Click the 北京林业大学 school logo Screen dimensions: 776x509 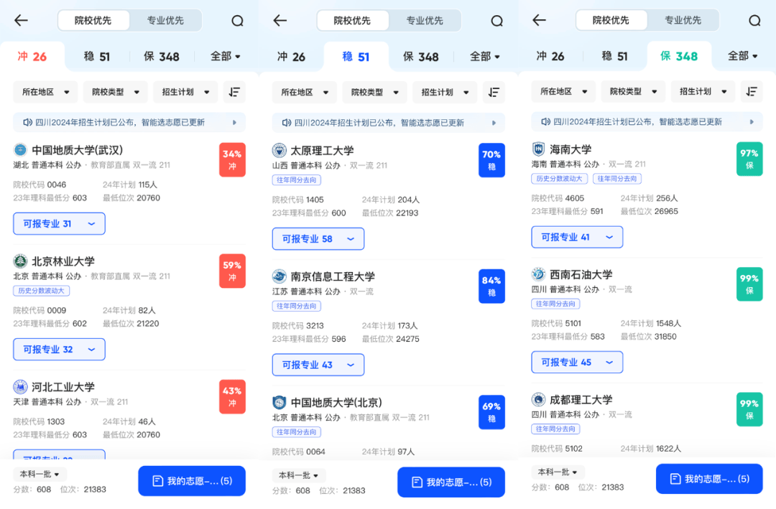point(20,261)
